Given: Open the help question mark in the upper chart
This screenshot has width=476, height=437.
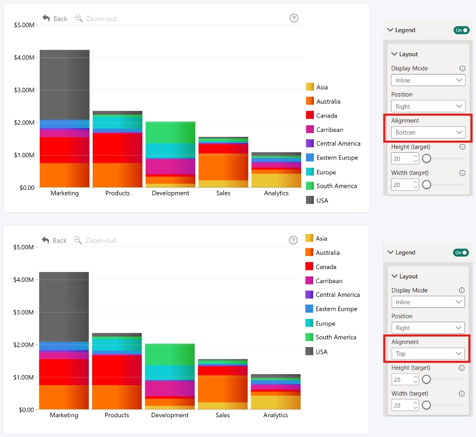Looking at the screenshot, I should tap(294, 18).
